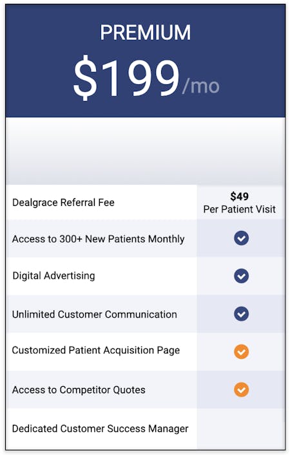Click the dark blue Premium header banner
This screenshot has height=455, width=290.
(145, 61)
